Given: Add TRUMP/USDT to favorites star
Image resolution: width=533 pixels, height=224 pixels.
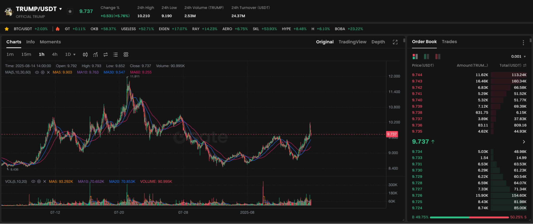Looking at the screenshot, I should 70,11.
